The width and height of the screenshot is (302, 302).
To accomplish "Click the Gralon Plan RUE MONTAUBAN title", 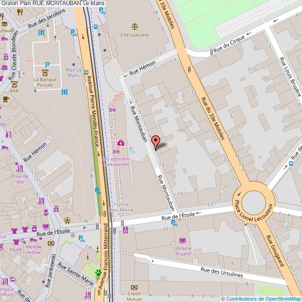I will pos(53,3).
